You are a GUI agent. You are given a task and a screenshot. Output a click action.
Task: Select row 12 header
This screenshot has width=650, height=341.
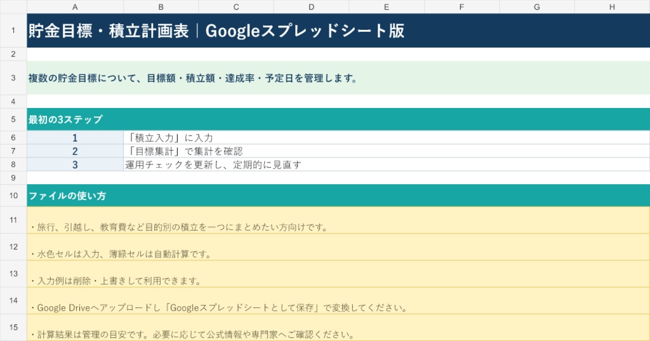pos(13,247)
